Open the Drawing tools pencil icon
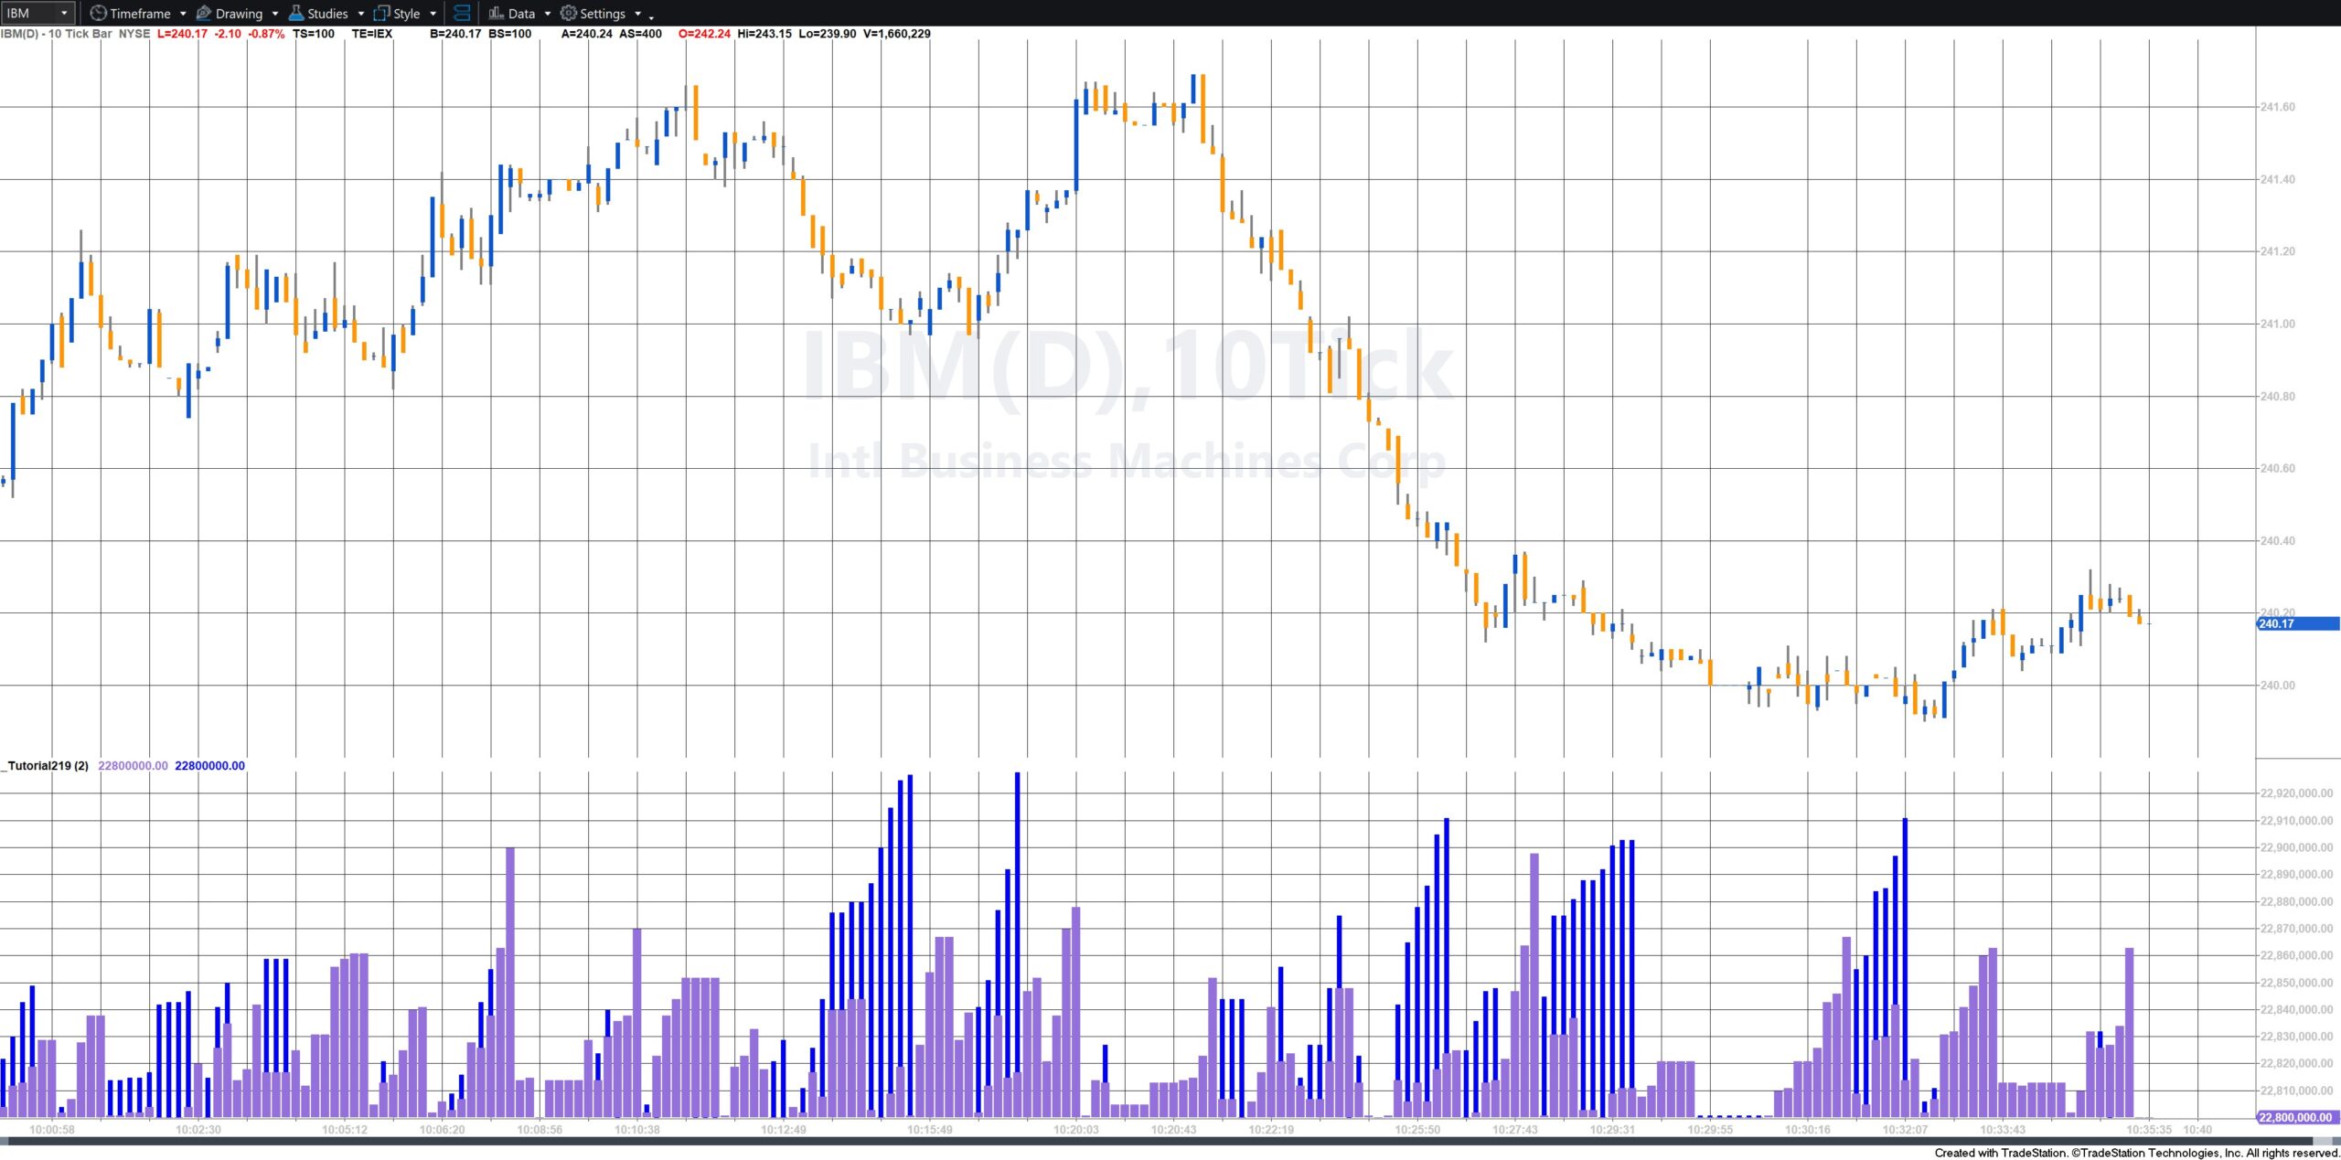 [x=204, y=13]
